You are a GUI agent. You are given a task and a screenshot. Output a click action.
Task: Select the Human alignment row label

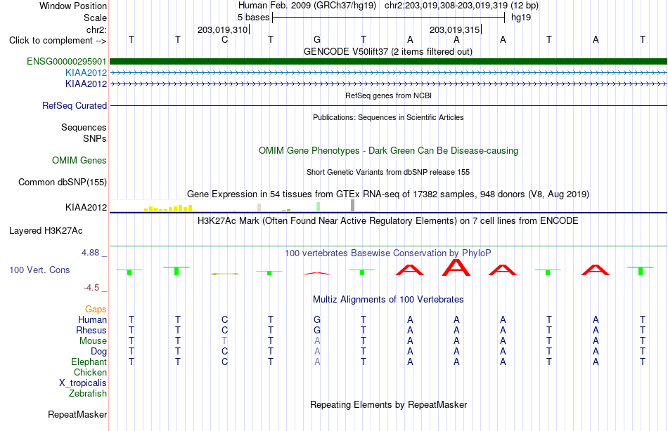point(92,319)
